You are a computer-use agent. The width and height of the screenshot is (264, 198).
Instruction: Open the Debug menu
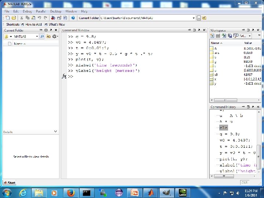27,11
